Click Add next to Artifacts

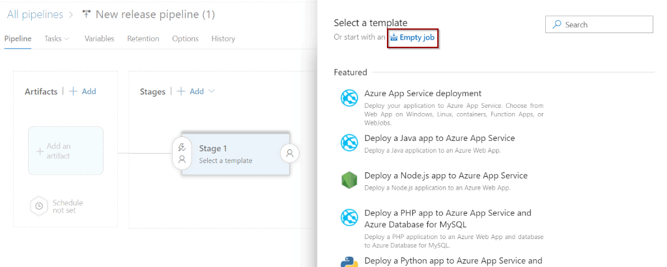click(89, 91)
